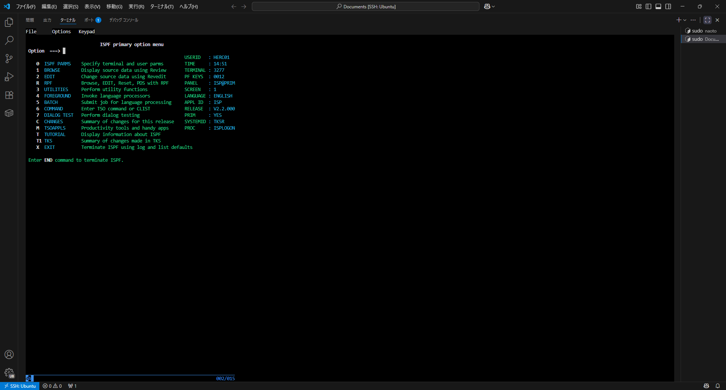Expand the new terminal launch profile dropdown
This screenshot has height=390, width=726.
(685, 20)
